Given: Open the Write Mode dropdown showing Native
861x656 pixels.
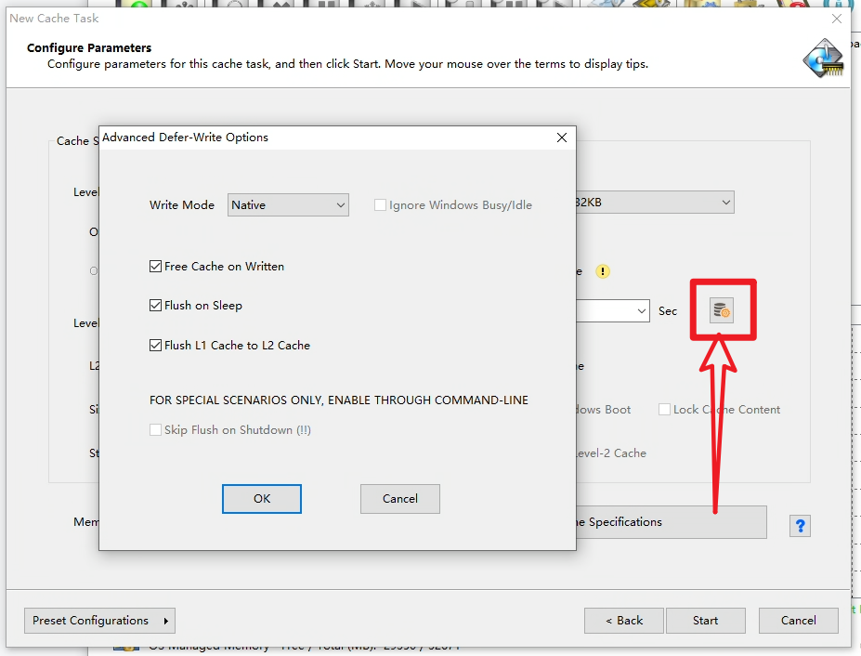Looking at the screenshot, I should coord(288,205).
